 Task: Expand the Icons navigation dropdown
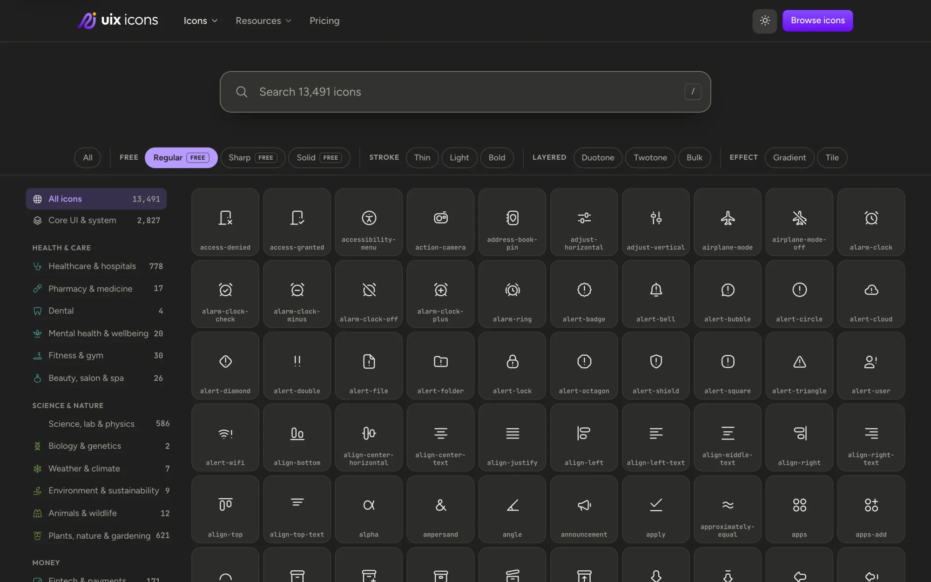click(201, 21)
